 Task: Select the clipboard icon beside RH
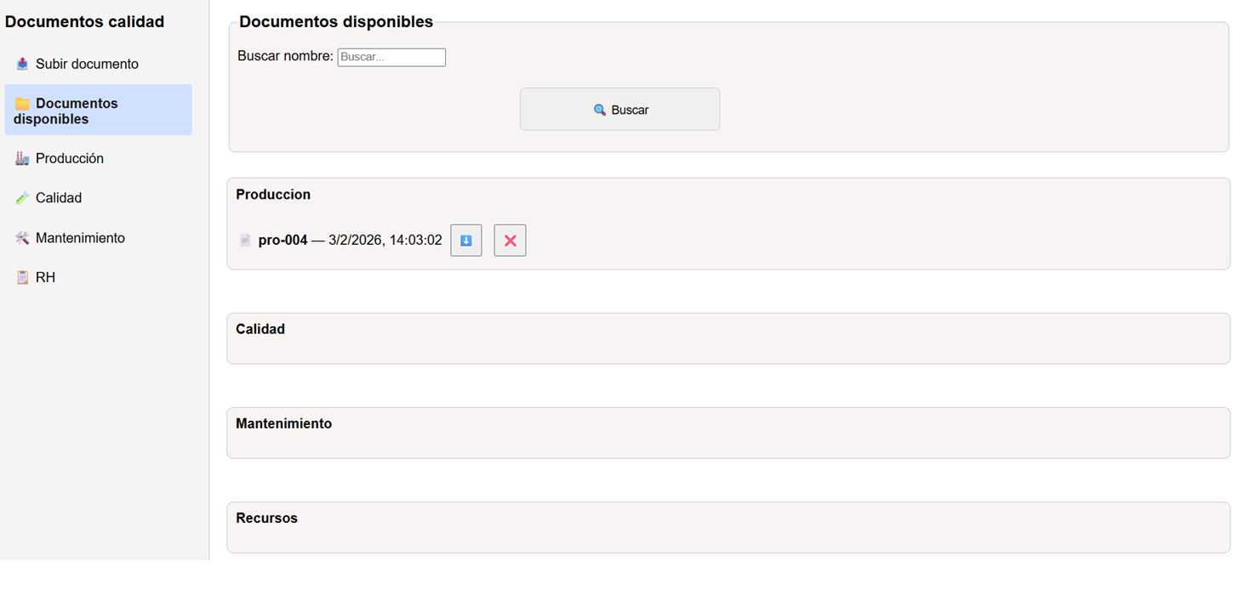pyautogui.click(x=22, y=276)
